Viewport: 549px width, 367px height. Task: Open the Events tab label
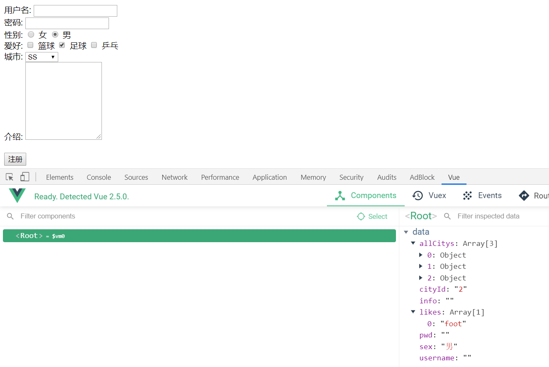point(490,196)
